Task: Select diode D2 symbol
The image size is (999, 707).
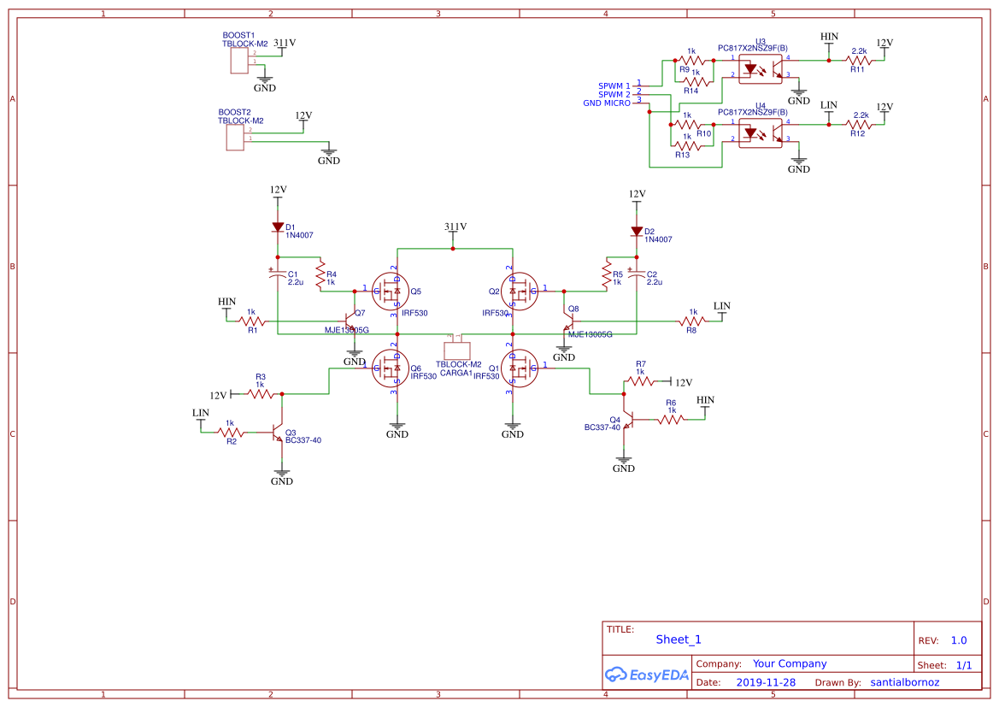Action: tap(637, 232)
